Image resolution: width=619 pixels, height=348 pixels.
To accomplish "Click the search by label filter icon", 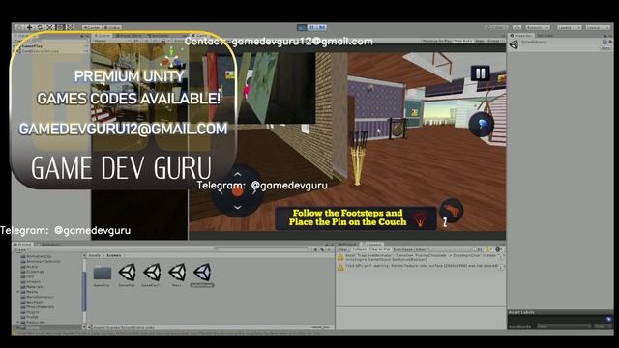I will click(x=322, y=249).
